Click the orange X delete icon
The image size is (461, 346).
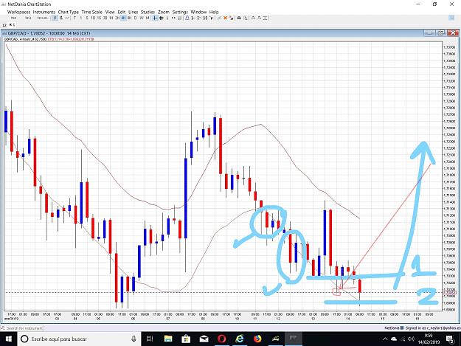pos(225,18)
